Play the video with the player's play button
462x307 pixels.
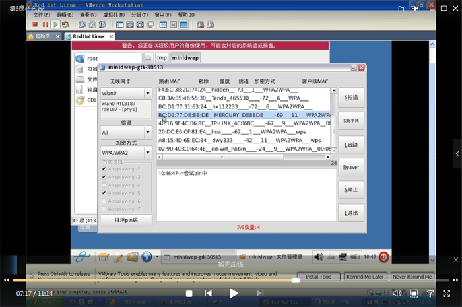point(234,293)
